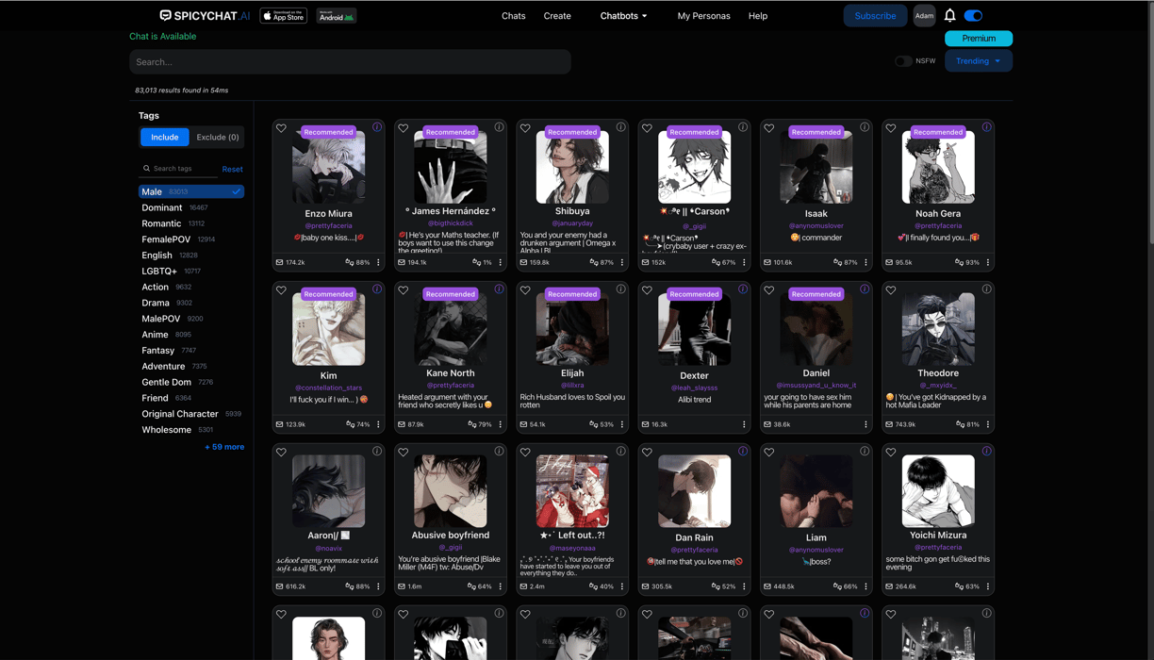The width and height of the screenshot is (1154, 660).
Task: Uncheck the Male tag filter
Action: tap(191, 191)
